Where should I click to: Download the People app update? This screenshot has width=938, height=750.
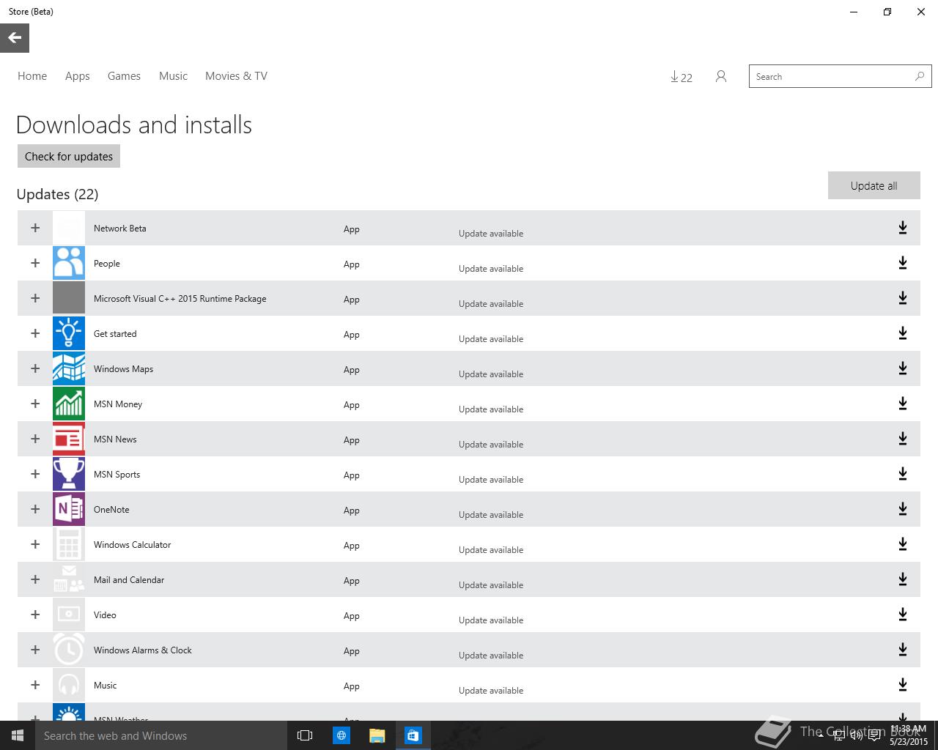[903, 263]
